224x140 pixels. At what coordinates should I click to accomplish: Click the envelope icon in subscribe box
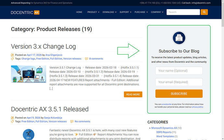(179, 38)
